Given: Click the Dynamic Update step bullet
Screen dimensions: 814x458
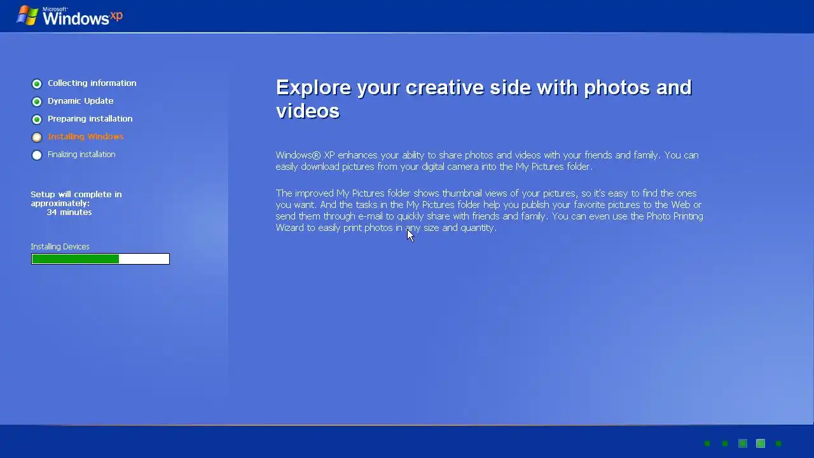Looking at the screenshot, I should (x=37, y=101).
